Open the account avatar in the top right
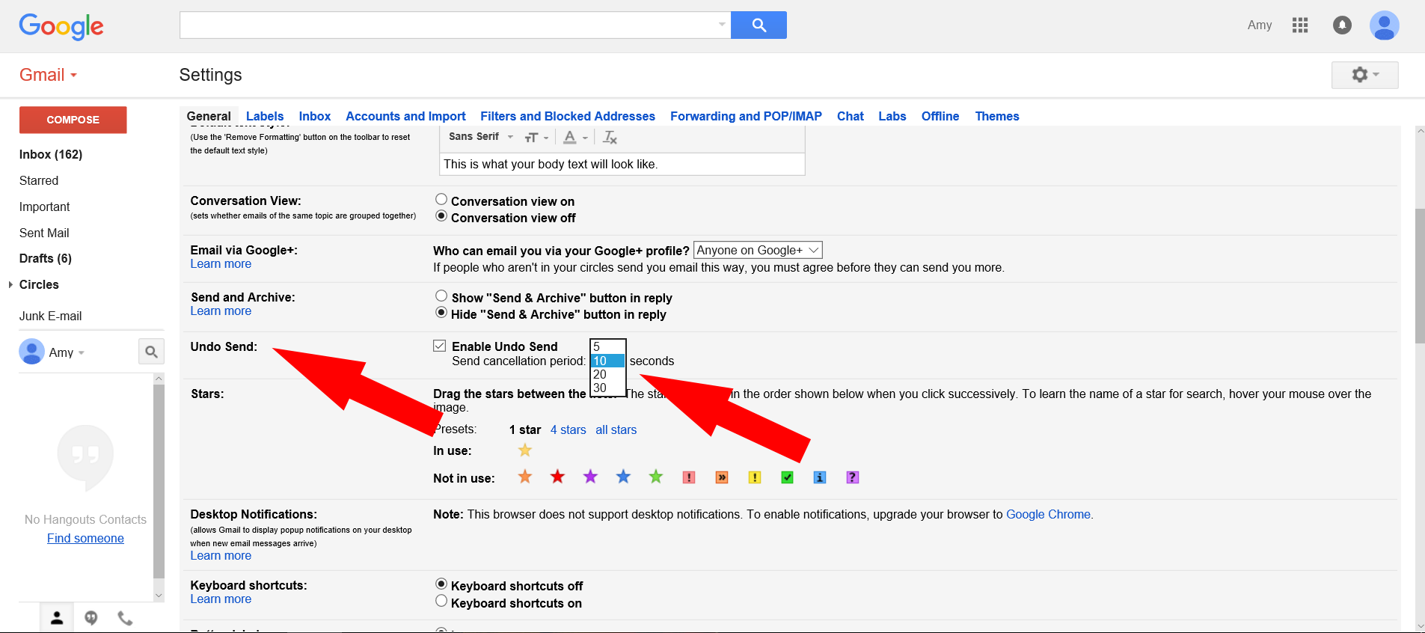 pyautogui.click(x=1385, y=25)
